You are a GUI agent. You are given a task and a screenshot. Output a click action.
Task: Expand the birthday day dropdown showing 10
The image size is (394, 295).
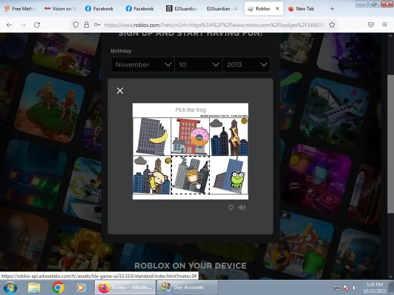click(x=199, y=65)
